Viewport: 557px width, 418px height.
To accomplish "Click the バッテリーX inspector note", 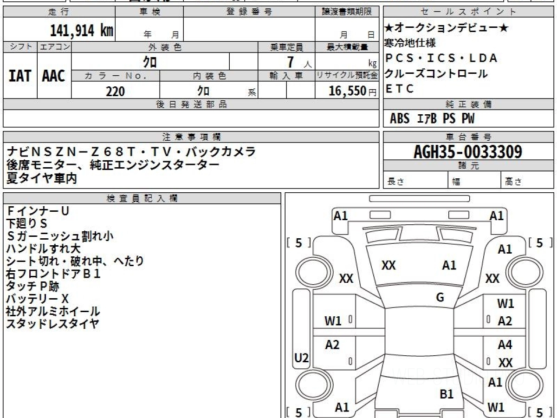I will click(x=37, y=299).
